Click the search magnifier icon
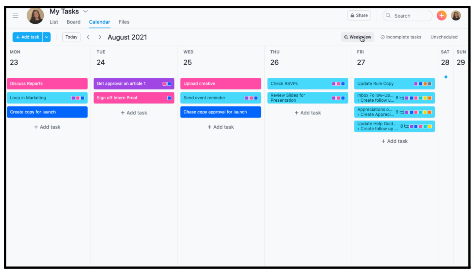The width and height of the screenshot is (474, 273). (388, 15)
